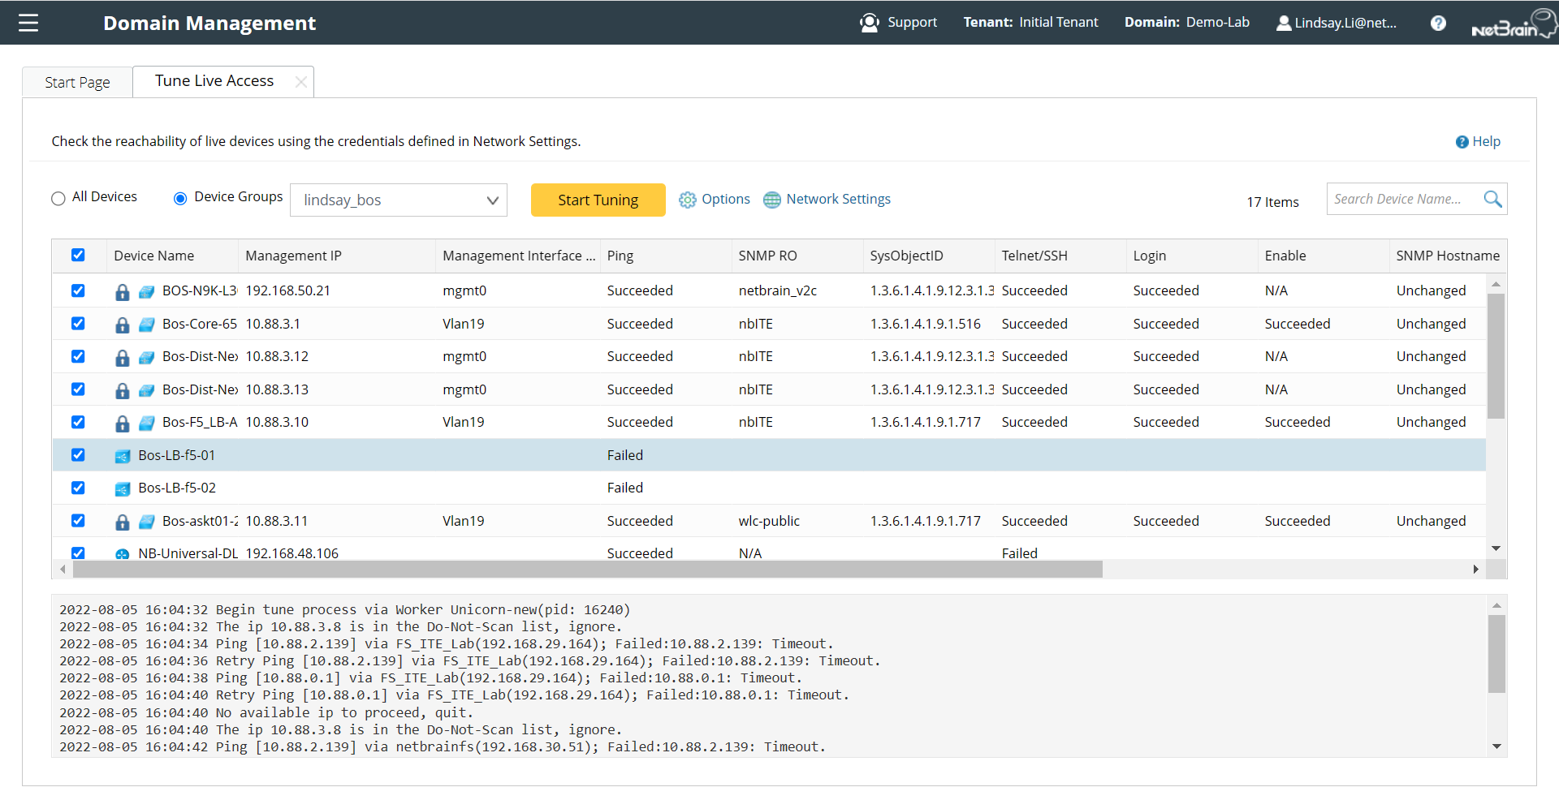
Task: Click the device icon beside Bos-LB-f5-01
Action: (x=122, y=455)
